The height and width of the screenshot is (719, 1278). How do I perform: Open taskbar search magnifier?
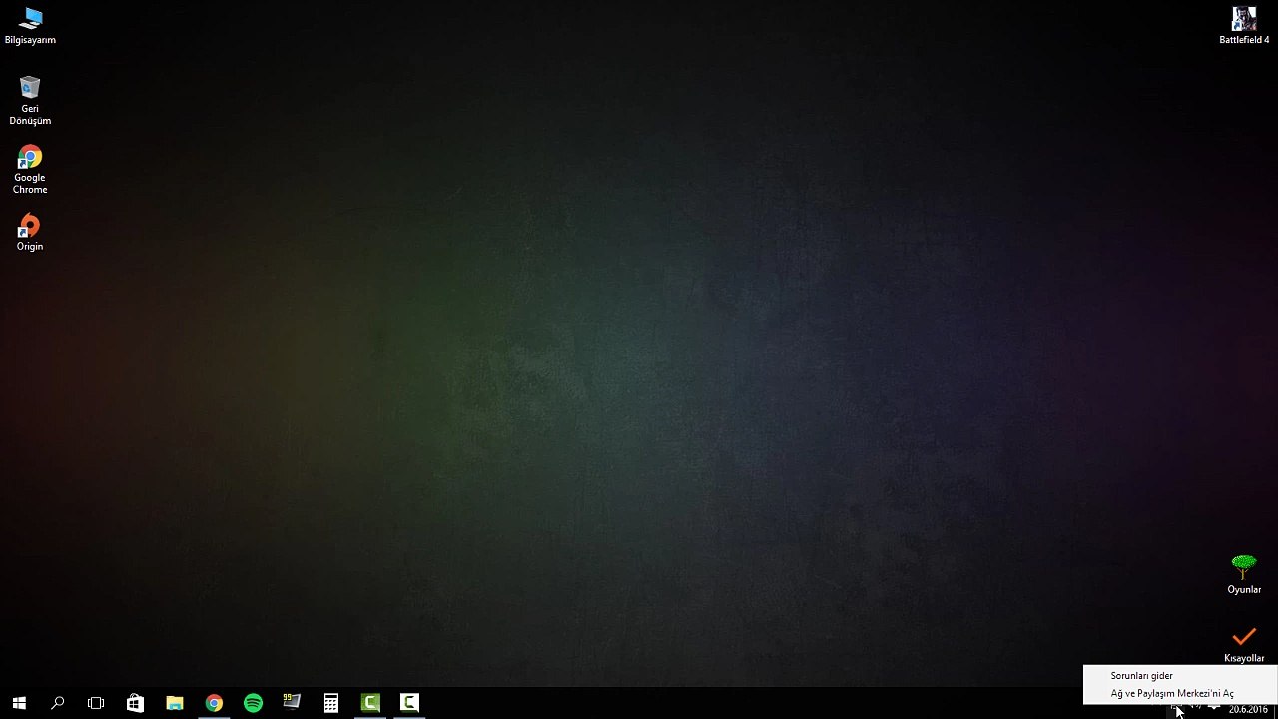pos(58,703)
